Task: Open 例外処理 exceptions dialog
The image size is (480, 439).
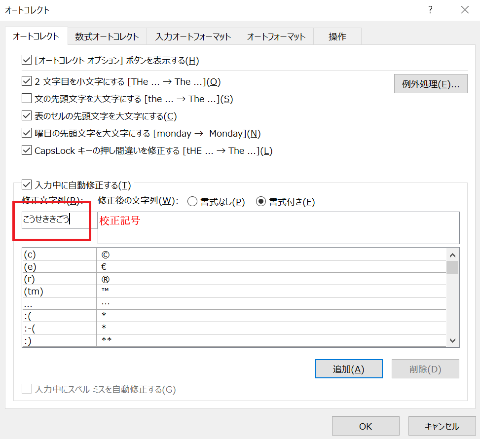Action: pos(431,83)
